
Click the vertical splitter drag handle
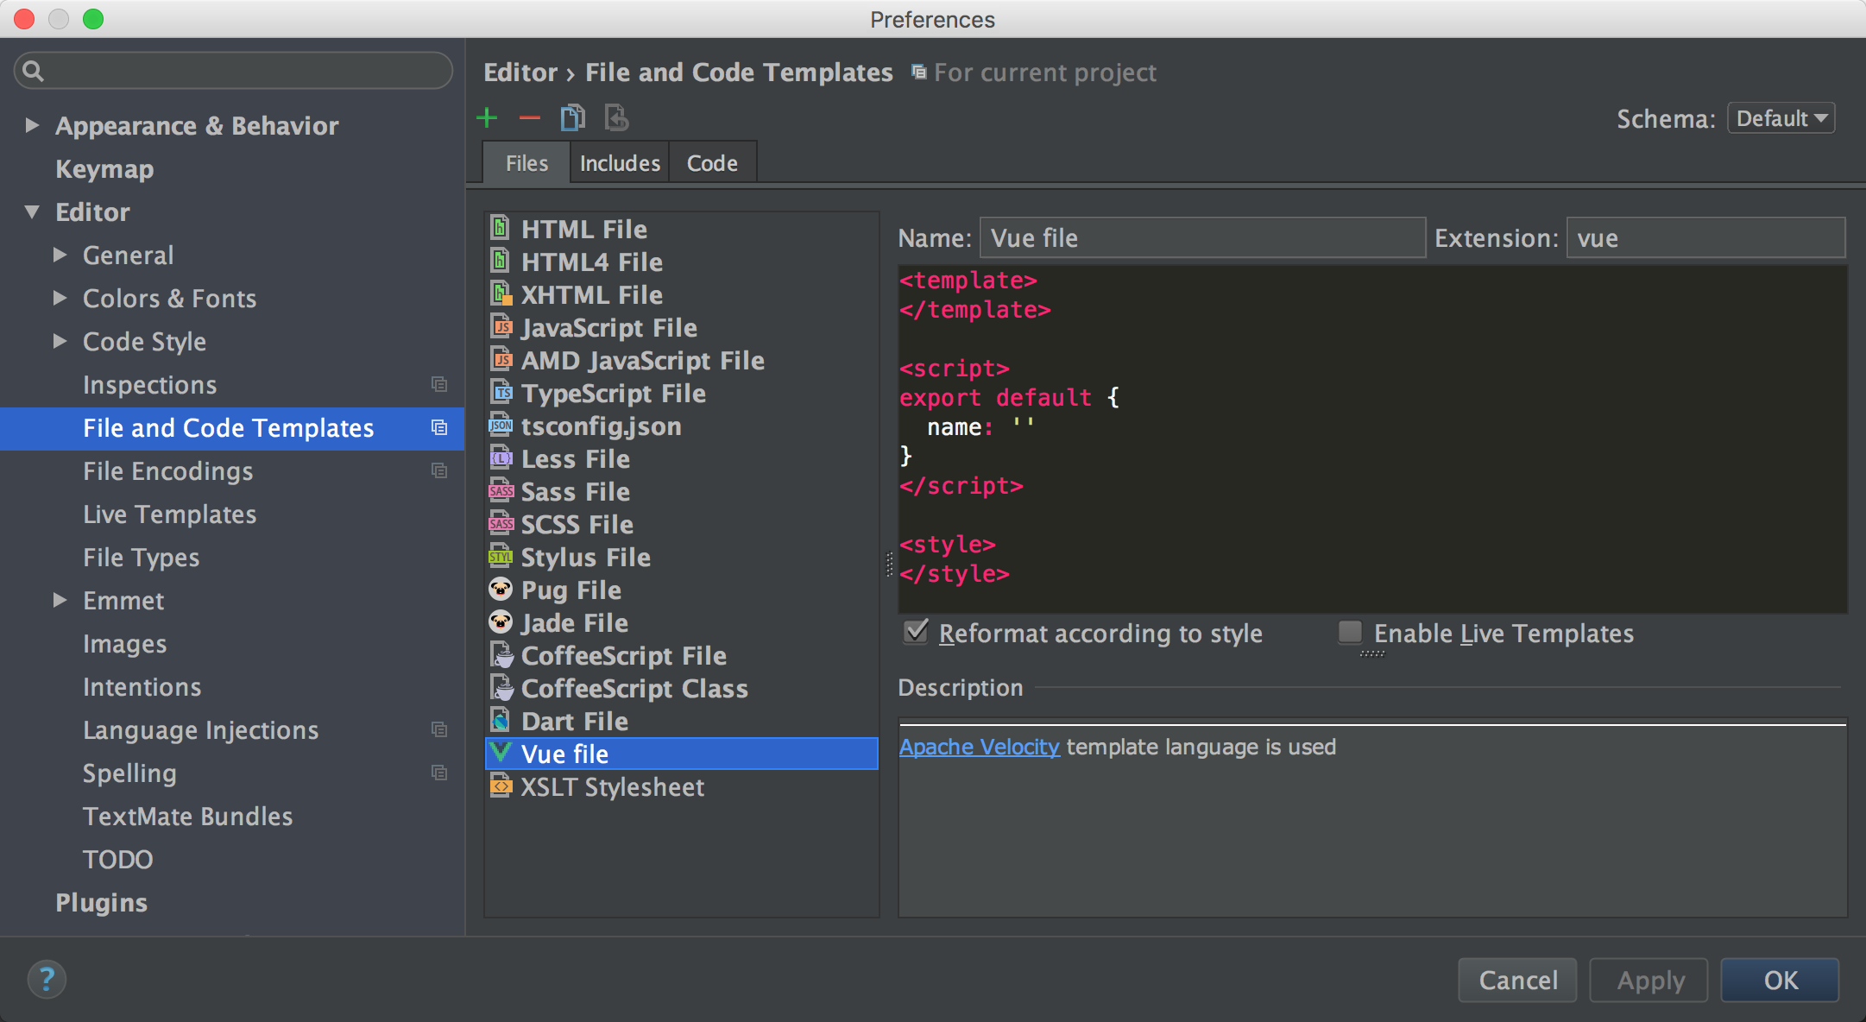pyautogui.click(x=889, y=565)
